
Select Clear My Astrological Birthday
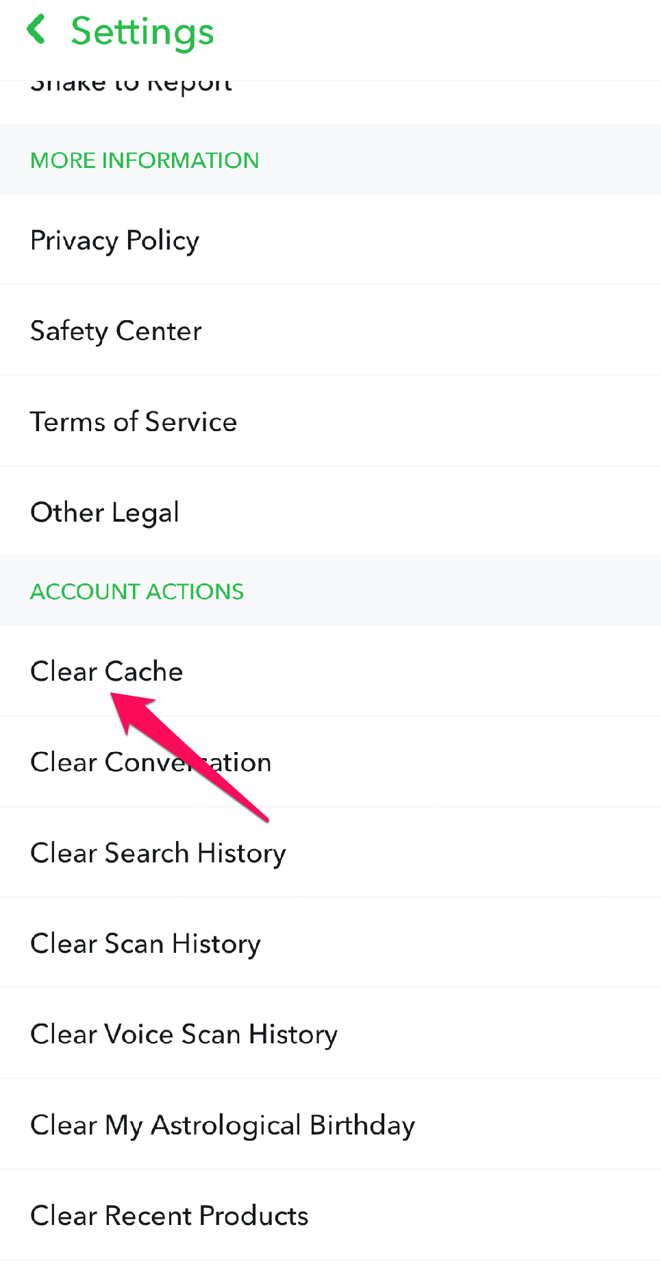(x=223, y=1125)
